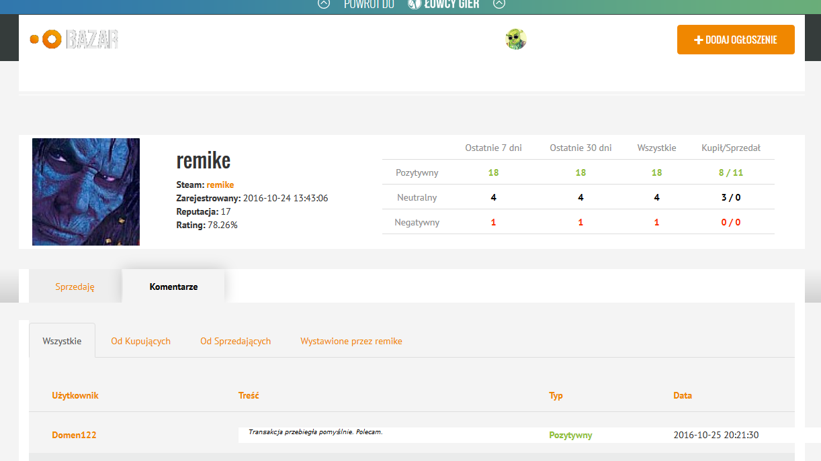Open 'Wystawione przez remike' tab
This screenshot has width=821, height=461.
[351, 341]
